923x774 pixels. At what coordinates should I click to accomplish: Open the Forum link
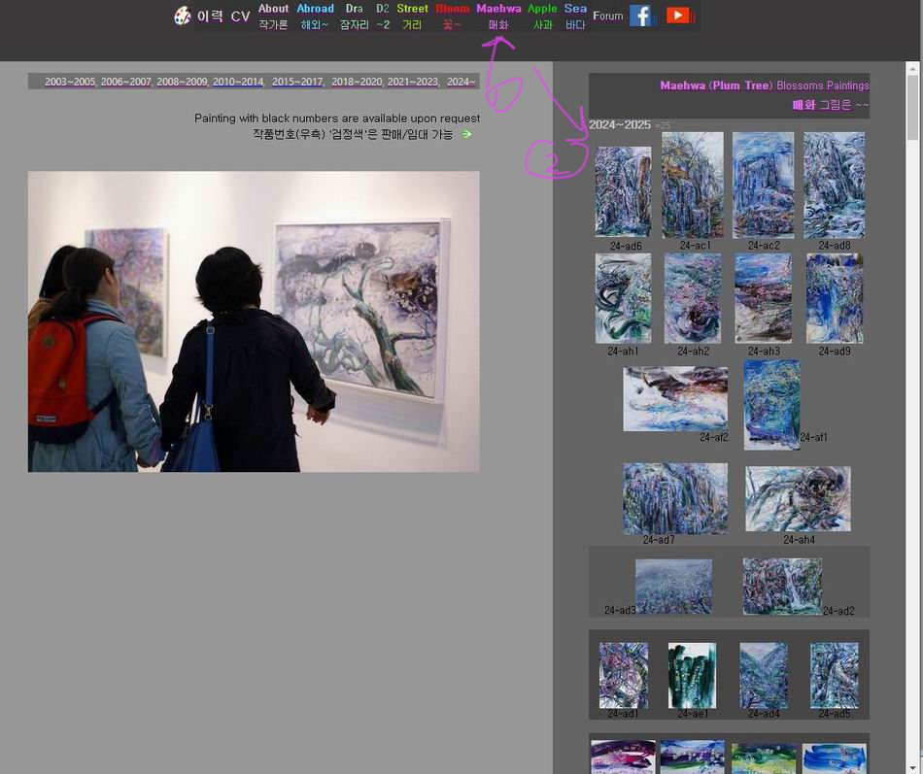[x=607, y=16]
